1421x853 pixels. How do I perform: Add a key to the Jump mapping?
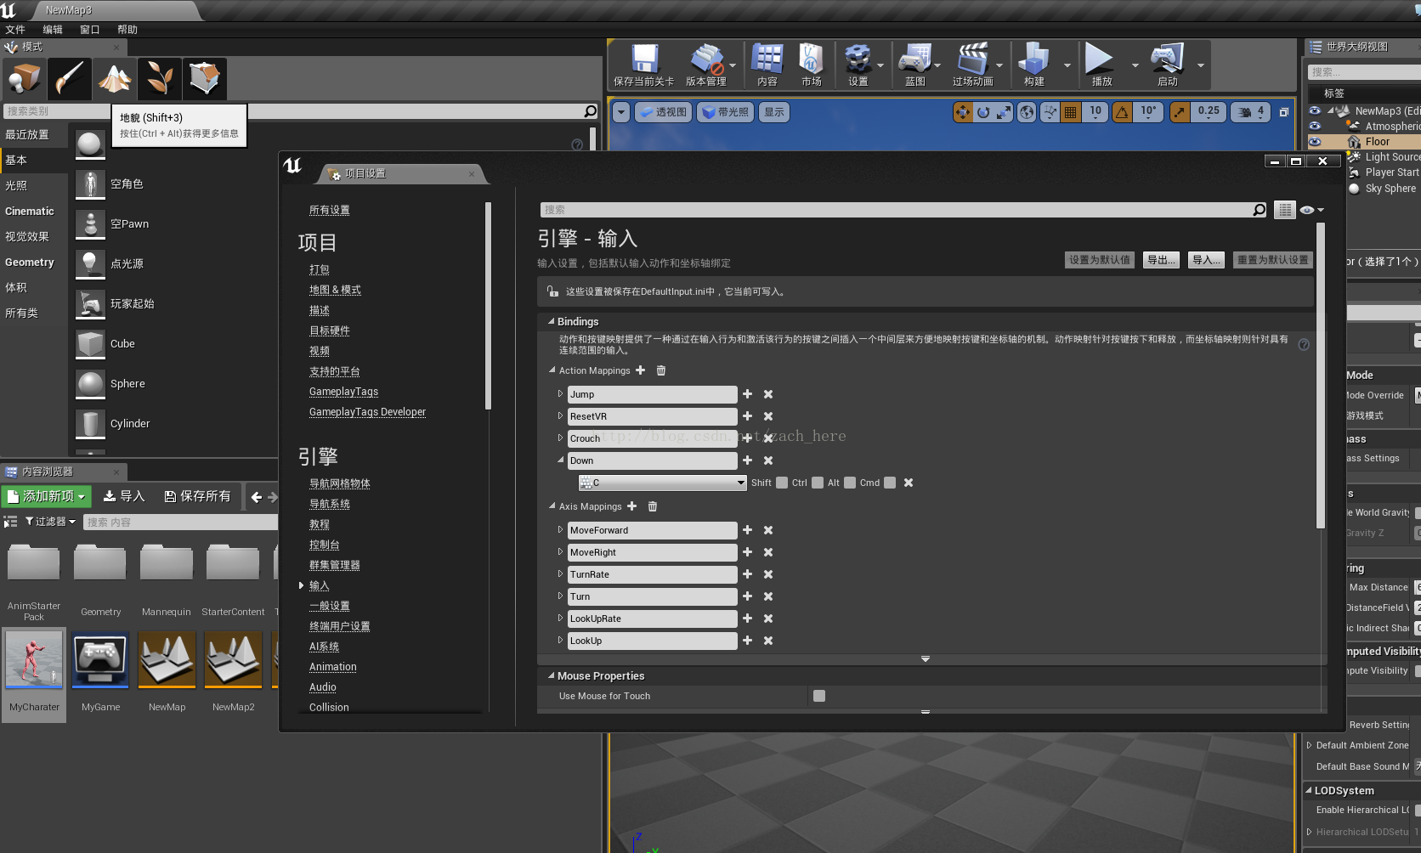coord(748,394)
